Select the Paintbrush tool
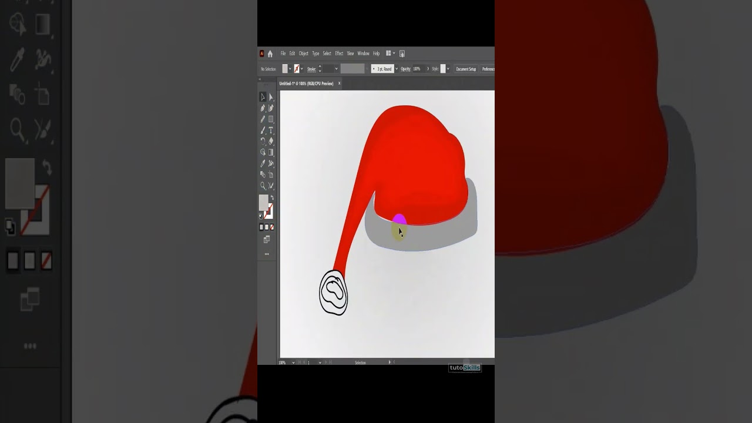752x423 pixels. coord(263,130)
